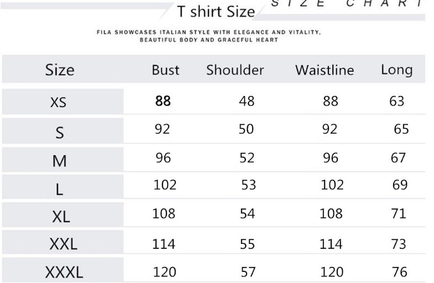Select the XXXL size row label
Viewport: 434px width, 283px height.
(64, 272)
